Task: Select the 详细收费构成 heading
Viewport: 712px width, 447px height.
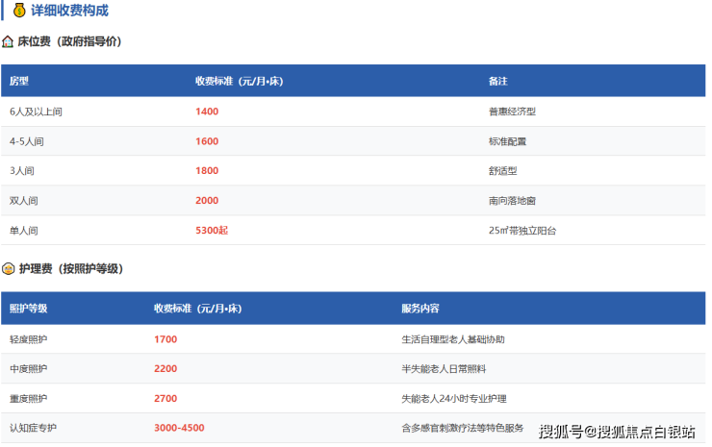Action: pyautogui.click(x=69, y=10)
